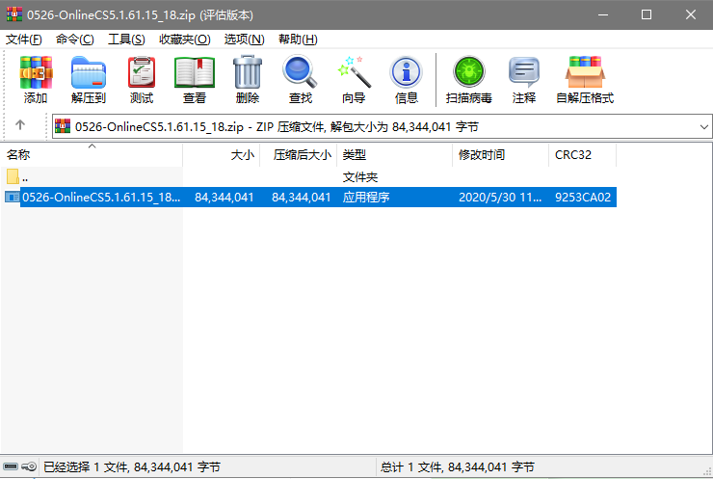Sort by the Modified time (修改时间) column

[x=482, y=154]
